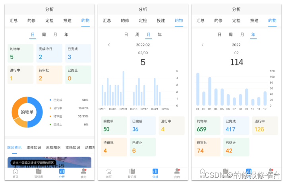Open 待审批 card showing 4
Screen dimensions: 286x183
tap(114, 147)
